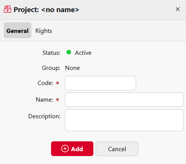Cancel the new project dialog

click(x=117, y=149)
